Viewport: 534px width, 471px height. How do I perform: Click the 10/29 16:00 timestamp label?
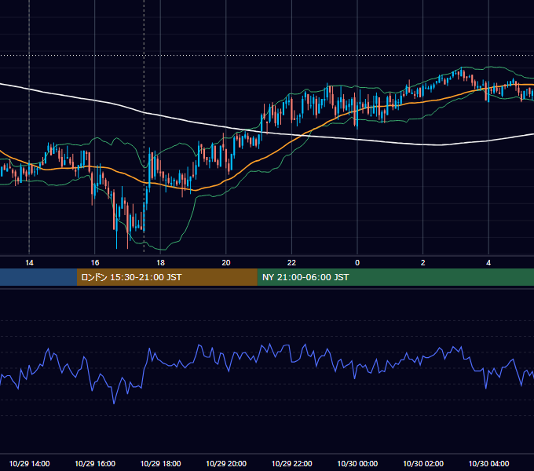[95, 463]
